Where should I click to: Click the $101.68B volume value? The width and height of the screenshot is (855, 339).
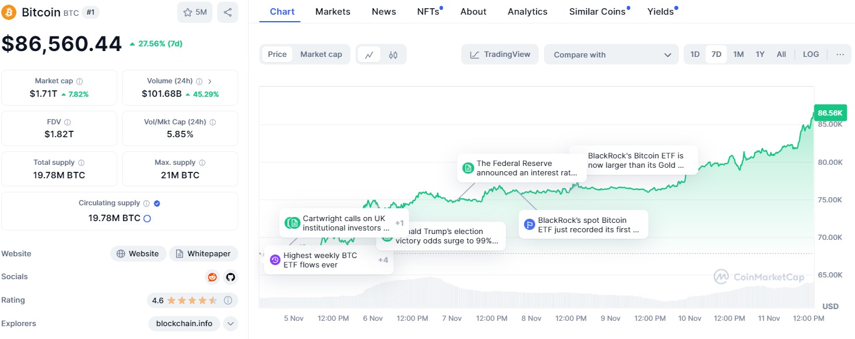click(161, 94)
